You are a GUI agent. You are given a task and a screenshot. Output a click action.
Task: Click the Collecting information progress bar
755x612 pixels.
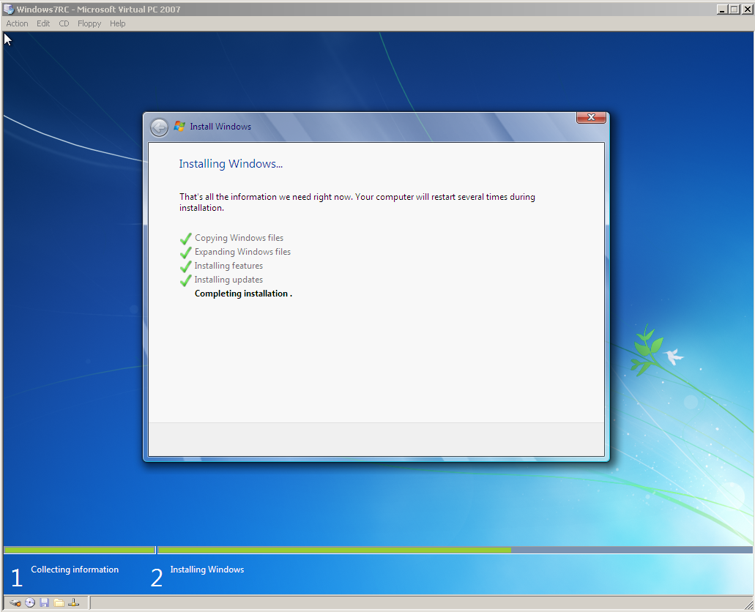(x=79, y=550)
